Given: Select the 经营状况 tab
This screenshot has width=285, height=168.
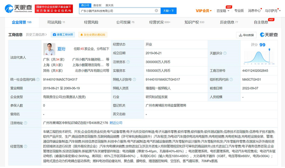Looking at the screenshot, I should pos(159,22).
